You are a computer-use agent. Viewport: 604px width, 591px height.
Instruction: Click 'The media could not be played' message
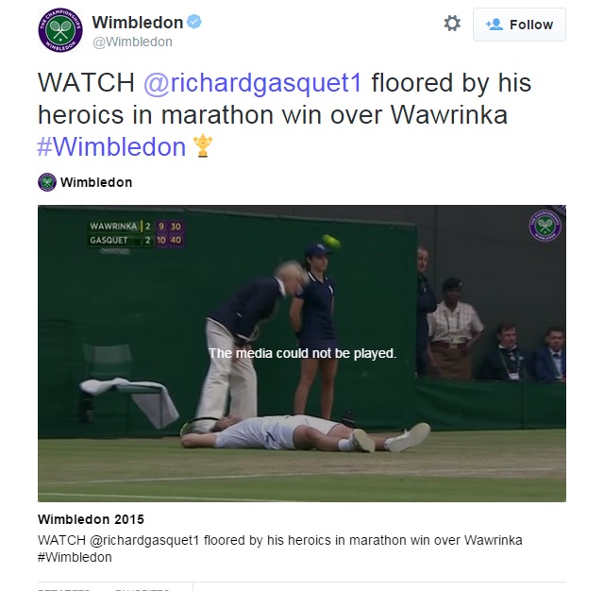(302, 353)
